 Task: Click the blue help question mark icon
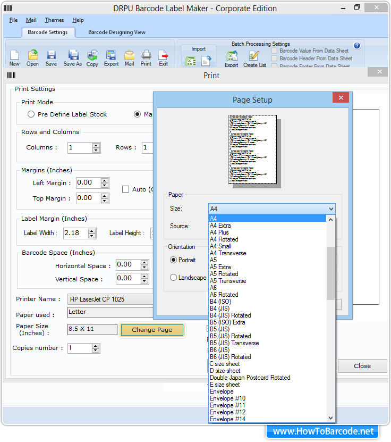(356, 46)
